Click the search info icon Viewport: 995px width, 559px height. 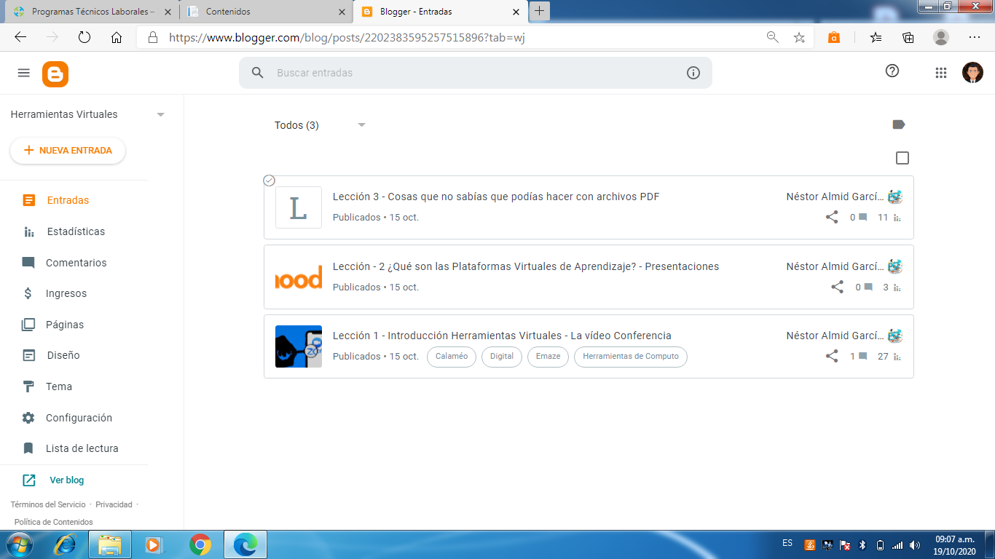click(693, 73)
